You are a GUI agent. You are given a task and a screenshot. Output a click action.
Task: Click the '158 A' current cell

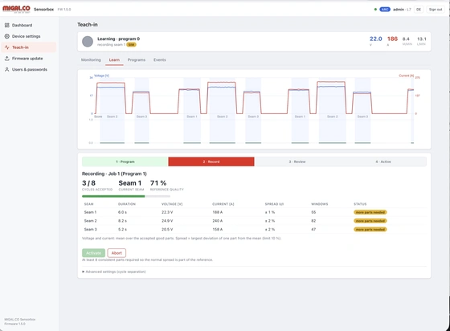coord(218,230)
